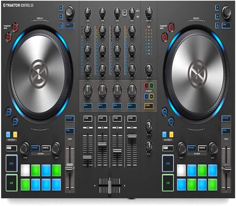This screenshot has height=206, width=236.
Task: Toggle Mixer FX ON for channel A
Action: (x=102, y=106)
